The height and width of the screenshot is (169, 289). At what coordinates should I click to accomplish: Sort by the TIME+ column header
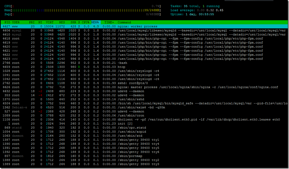(109, 22)
